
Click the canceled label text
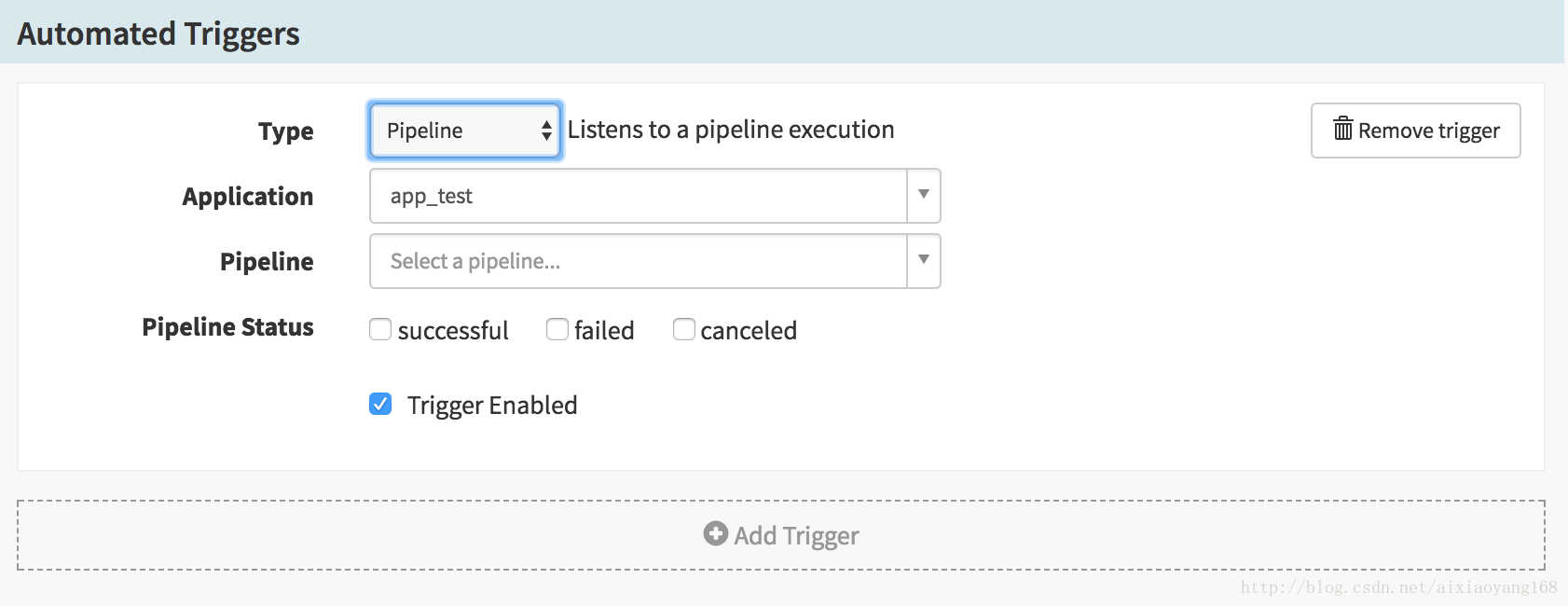click(749, 331)
